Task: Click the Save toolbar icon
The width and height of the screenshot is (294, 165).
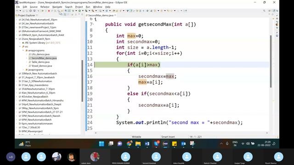Action: [23, 11]
